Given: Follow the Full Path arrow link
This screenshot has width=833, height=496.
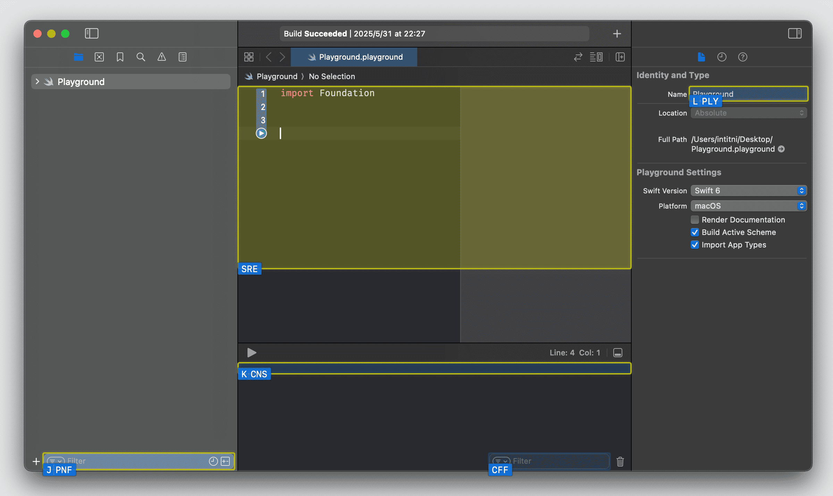Looking at the screenshot, I should (781, 149).
